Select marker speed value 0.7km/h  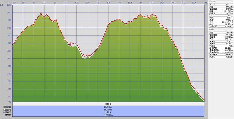click(229, 20)
